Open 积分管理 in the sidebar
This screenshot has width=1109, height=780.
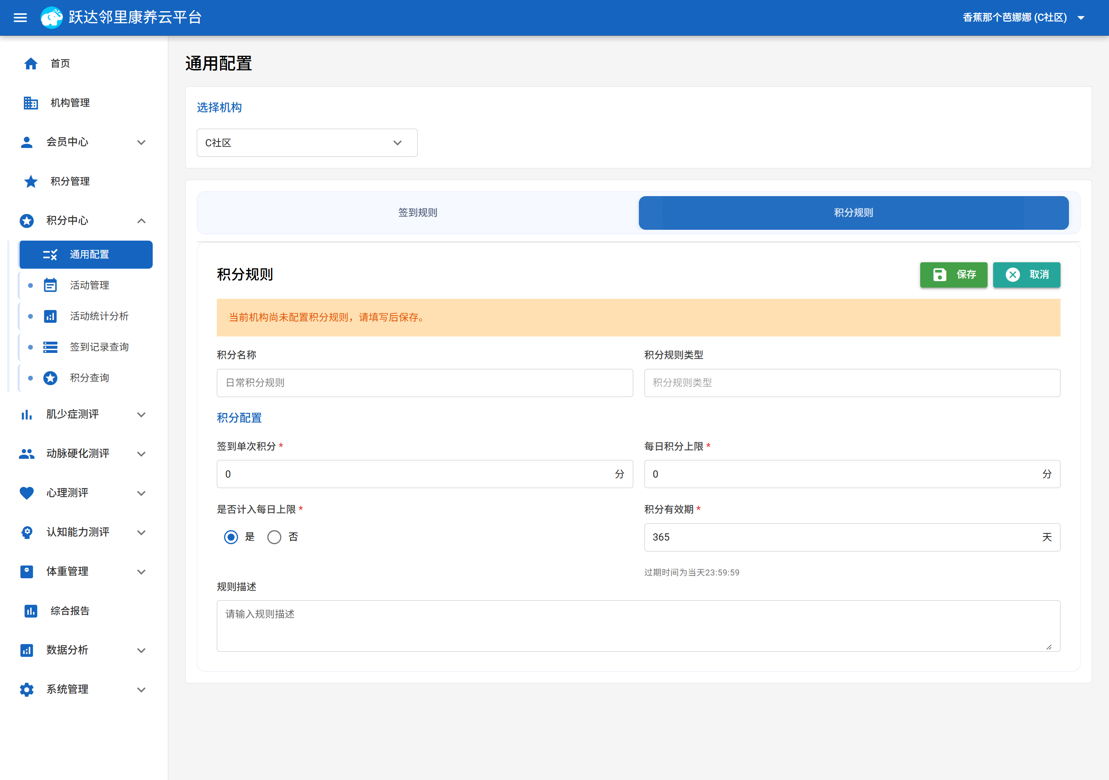point(84,181)
